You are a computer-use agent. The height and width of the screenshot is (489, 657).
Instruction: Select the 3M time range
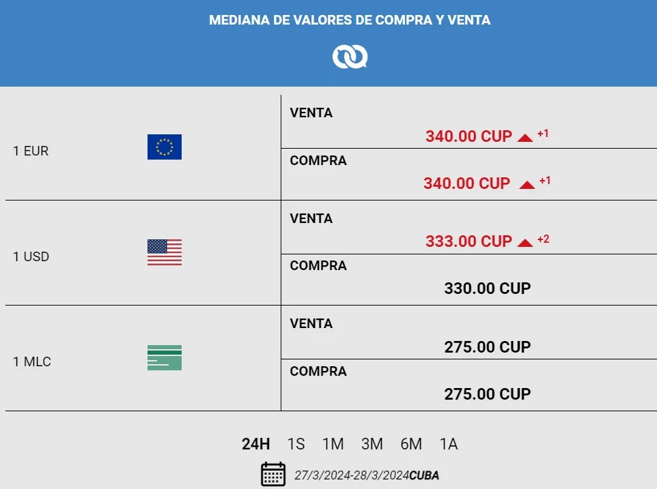(372, 444)
